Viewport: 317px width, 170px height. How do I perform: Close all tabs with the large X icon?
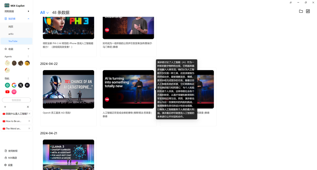(x=28, y=107)
